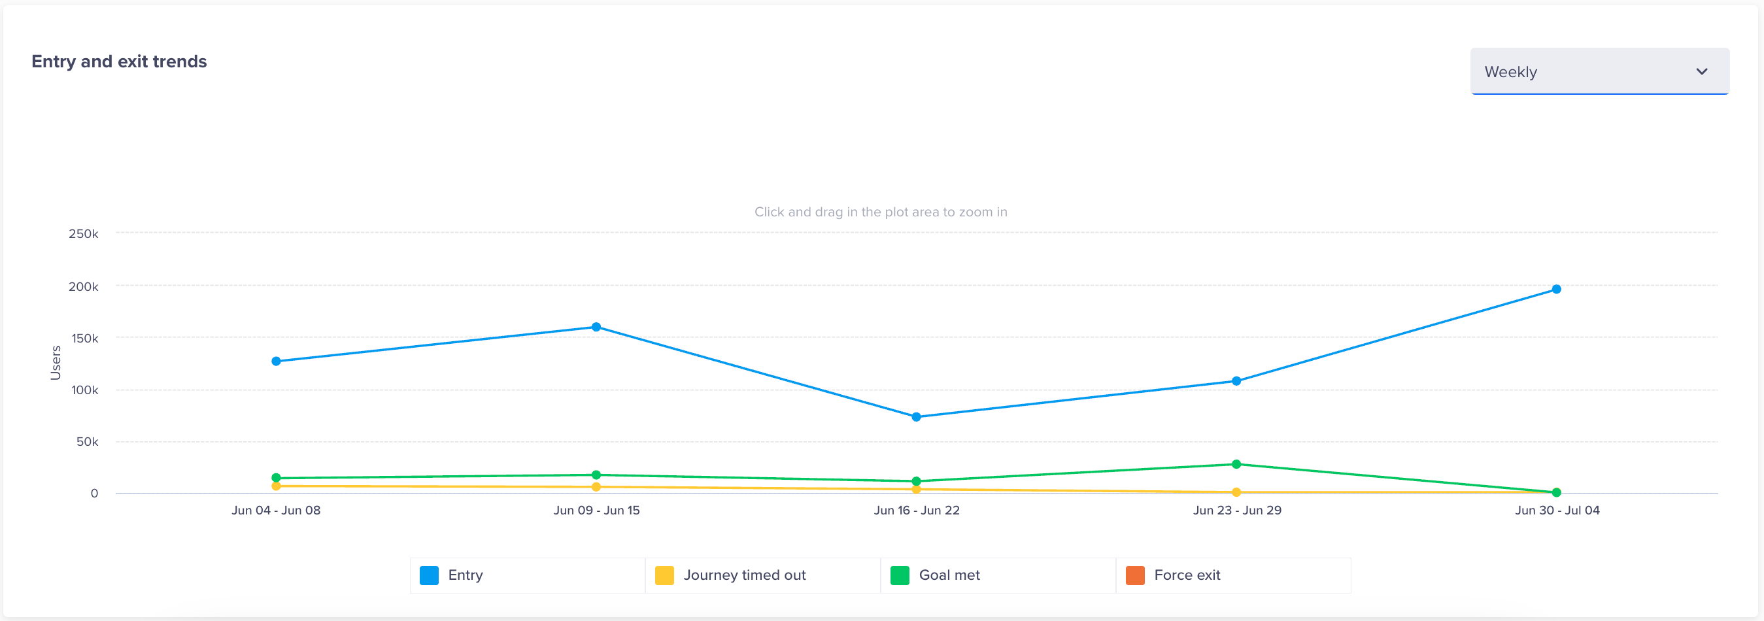Click the blue Entry legend swatch
This screenshot has height=621, width=1764.
(428, 575)
